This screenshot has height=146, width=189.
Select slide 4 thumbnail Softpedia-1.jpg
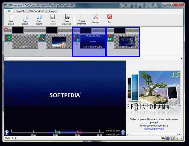126,41
